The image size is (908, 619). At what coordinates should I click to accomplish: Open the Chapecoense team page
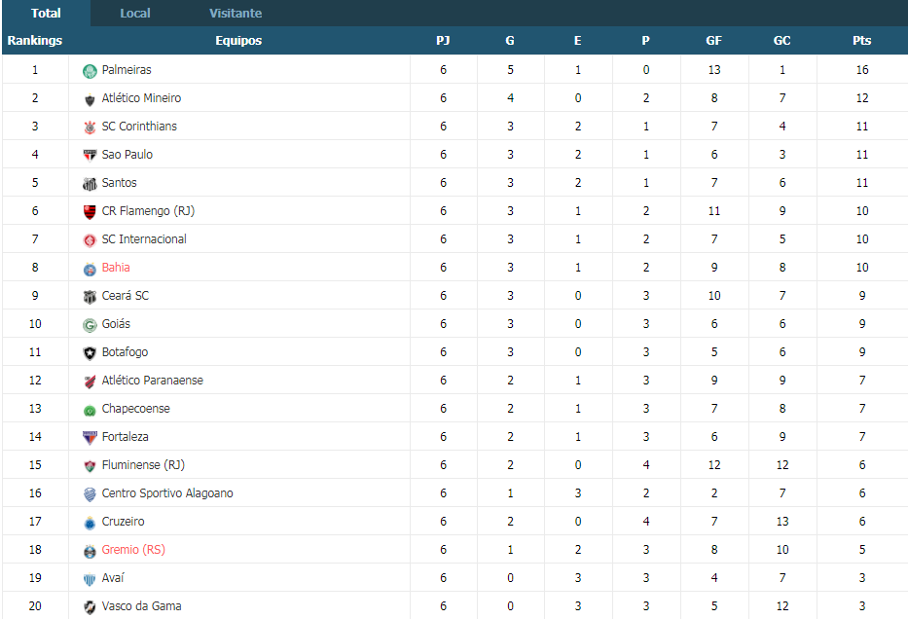[136, 409]
